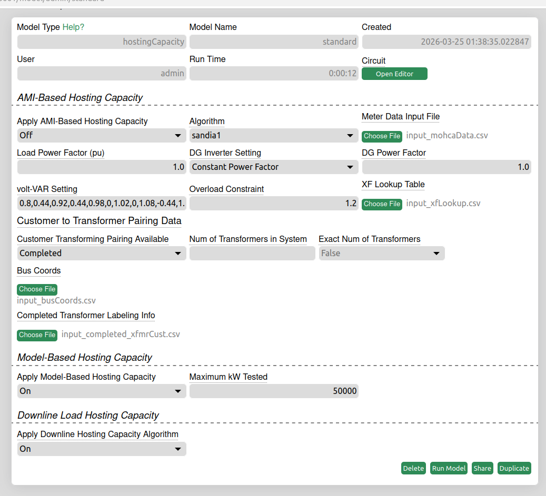Click the User field showing admin
Image resolution: width=546 pixels, height=496 pixels.
(102, 74)
